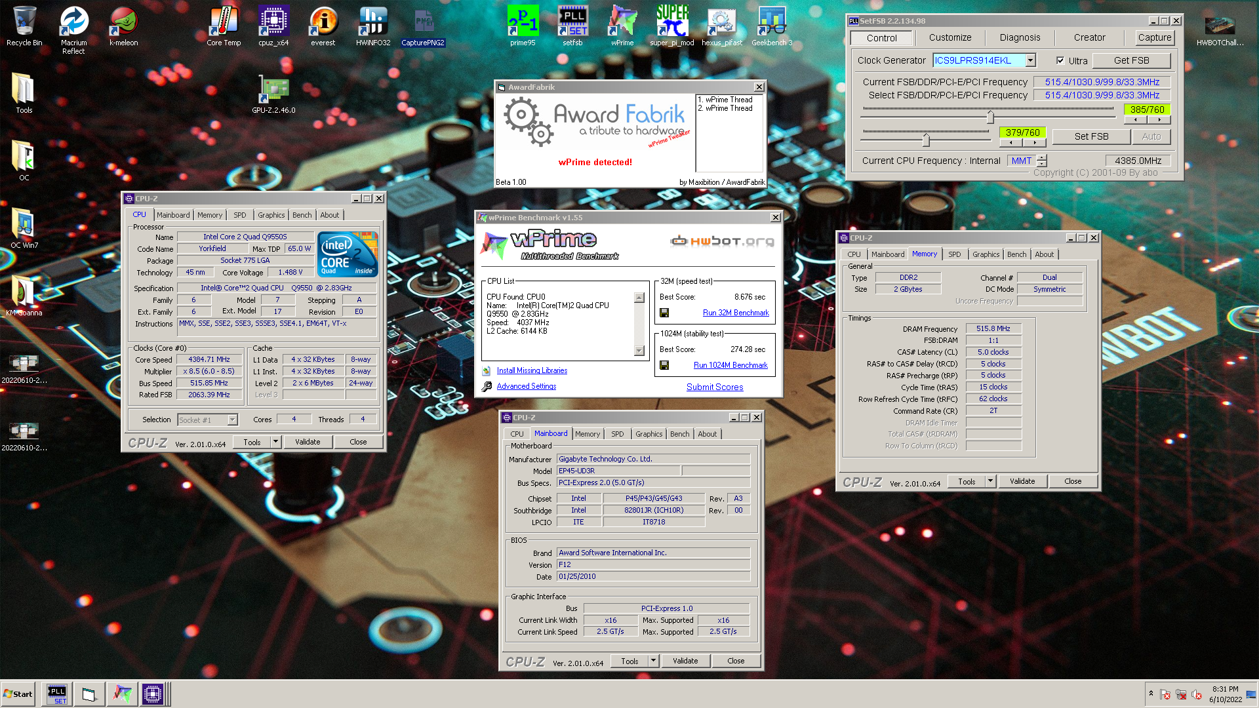Image resolution: width=1259 pixels, height=708 pixels.
Task: Open Graphics tab in the Mainboard CPU-Z window
Action: (649, 434)
